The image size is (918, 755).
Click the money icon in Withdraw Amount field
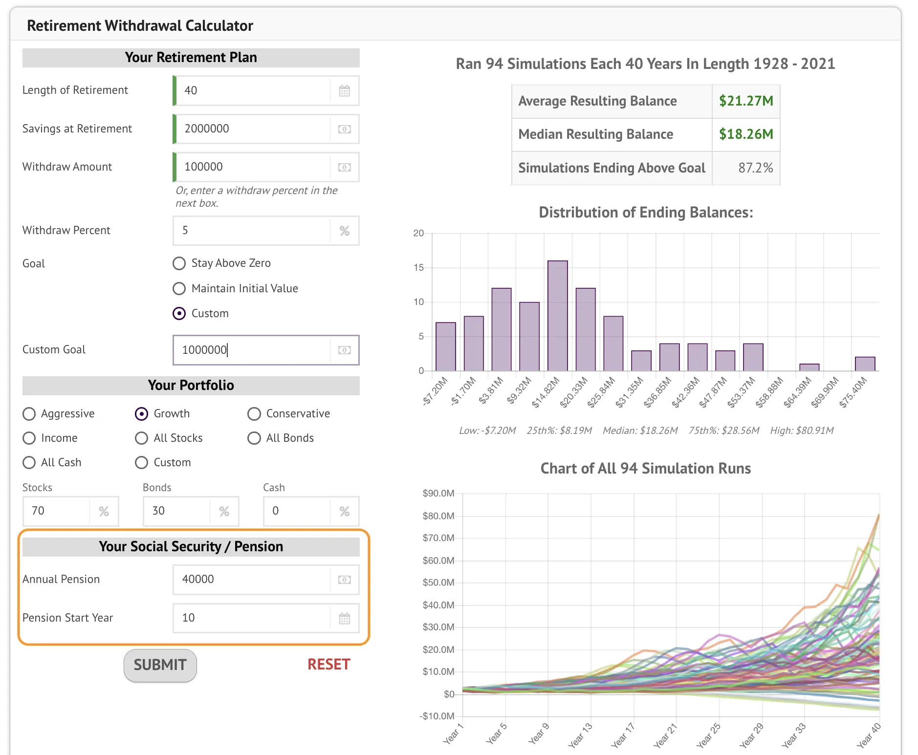[x=345, y=167]
